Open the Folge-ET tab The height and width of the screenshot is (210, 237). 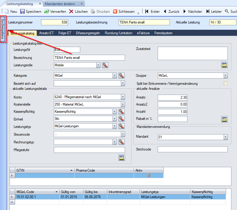(x=65, y=33)
